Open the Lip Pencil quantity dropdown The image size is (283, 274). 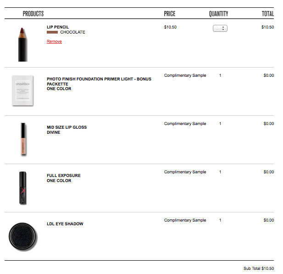pyautogui.click(x=220, y=29)
